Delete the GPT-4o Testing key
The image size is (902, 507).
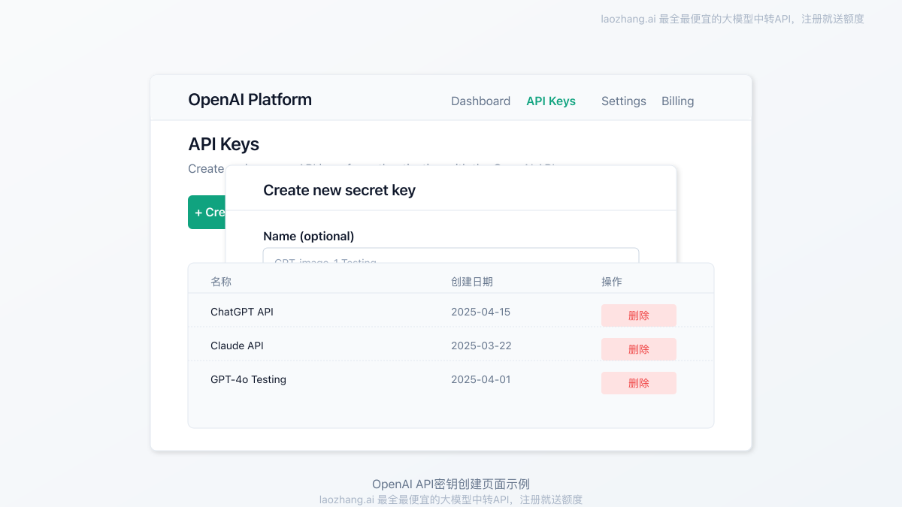click(639, 383)
